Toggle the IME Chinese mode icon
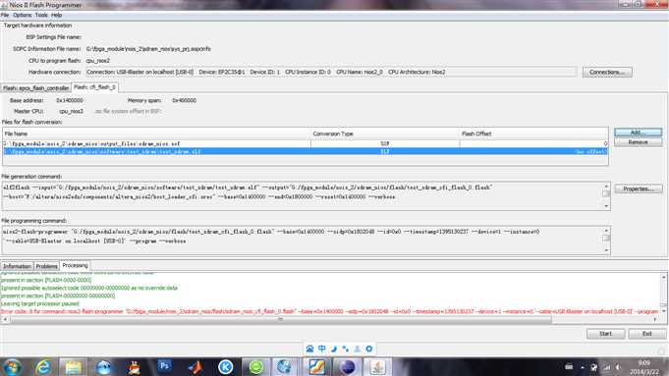This screenshot has width=669, height=376. point(321,349)
